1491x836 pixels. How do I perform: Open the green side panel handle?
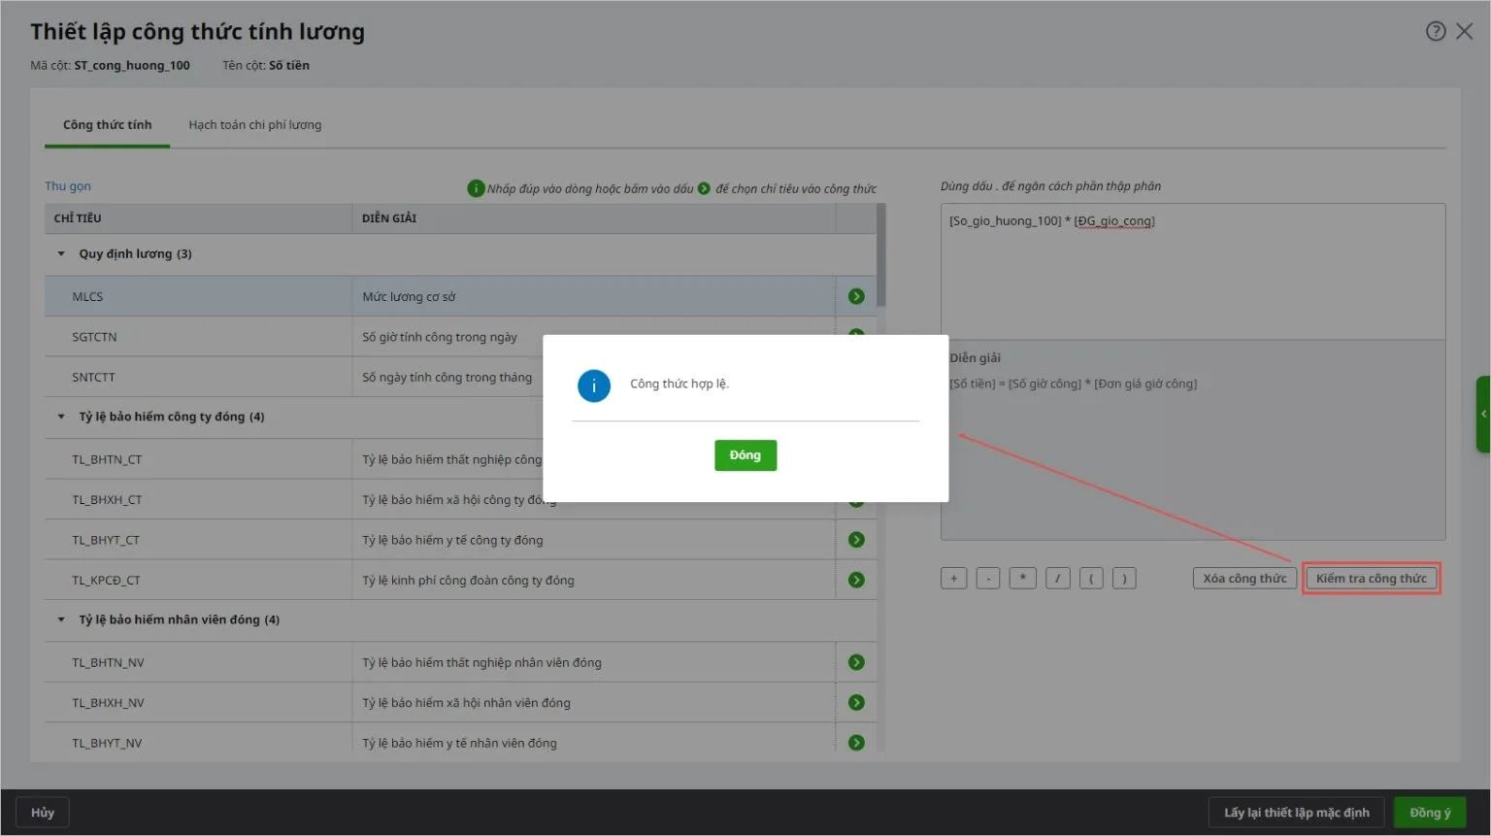click(x=1483, y=415)
